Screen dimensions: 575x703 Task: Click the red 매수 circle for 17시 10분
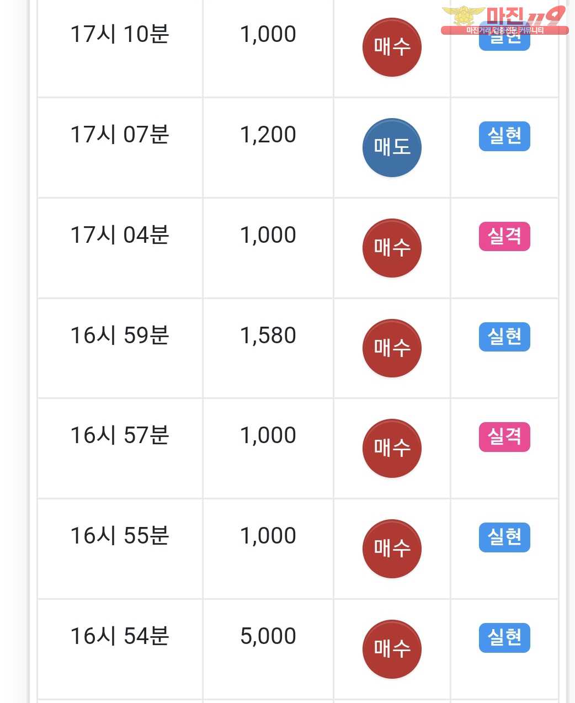tap(392, 47)
